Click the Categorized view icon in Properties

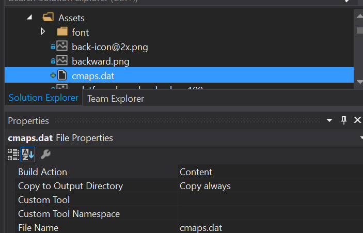pyautogui.click(x=13, y=154)
